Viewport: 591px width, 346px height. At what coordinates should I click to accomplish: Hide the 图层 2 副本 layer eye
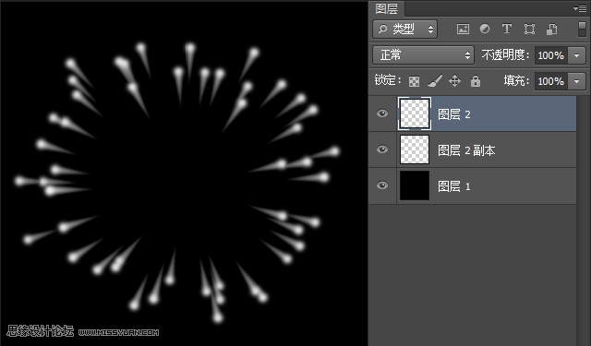click(382, 149)
